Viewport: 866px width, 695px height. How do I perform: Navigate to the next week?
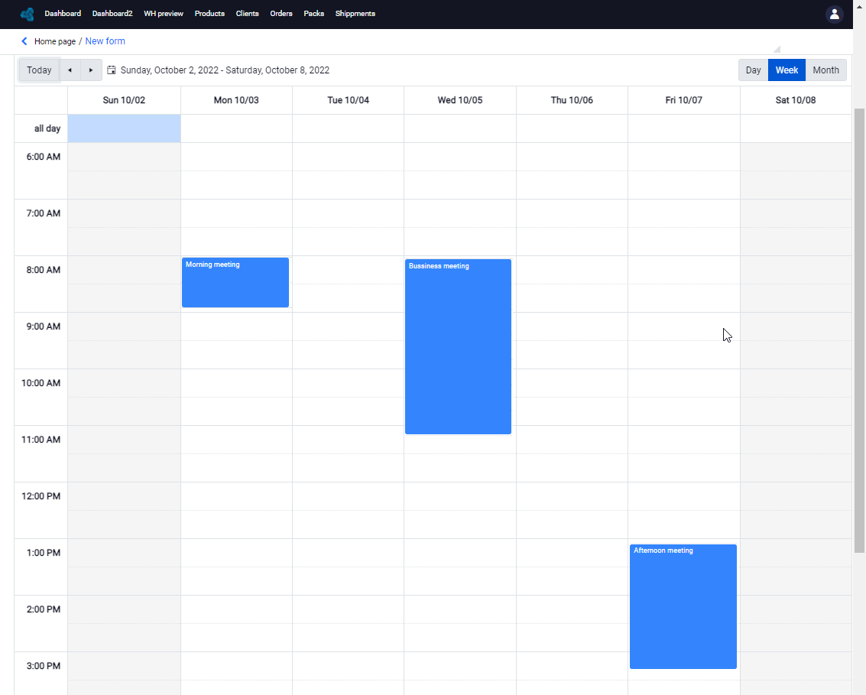[x=91, y=70]
